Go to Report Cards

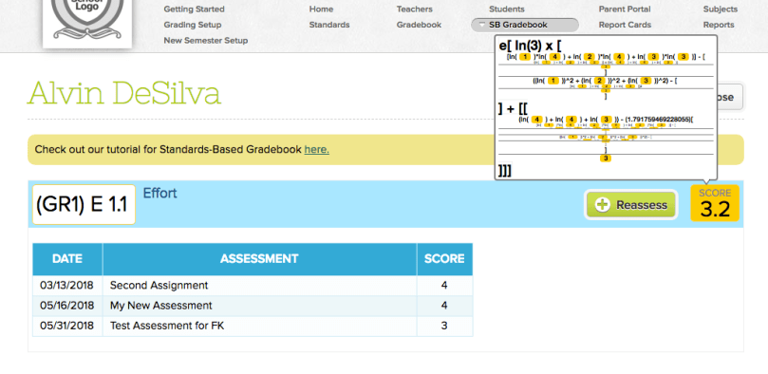click(625, 25)
